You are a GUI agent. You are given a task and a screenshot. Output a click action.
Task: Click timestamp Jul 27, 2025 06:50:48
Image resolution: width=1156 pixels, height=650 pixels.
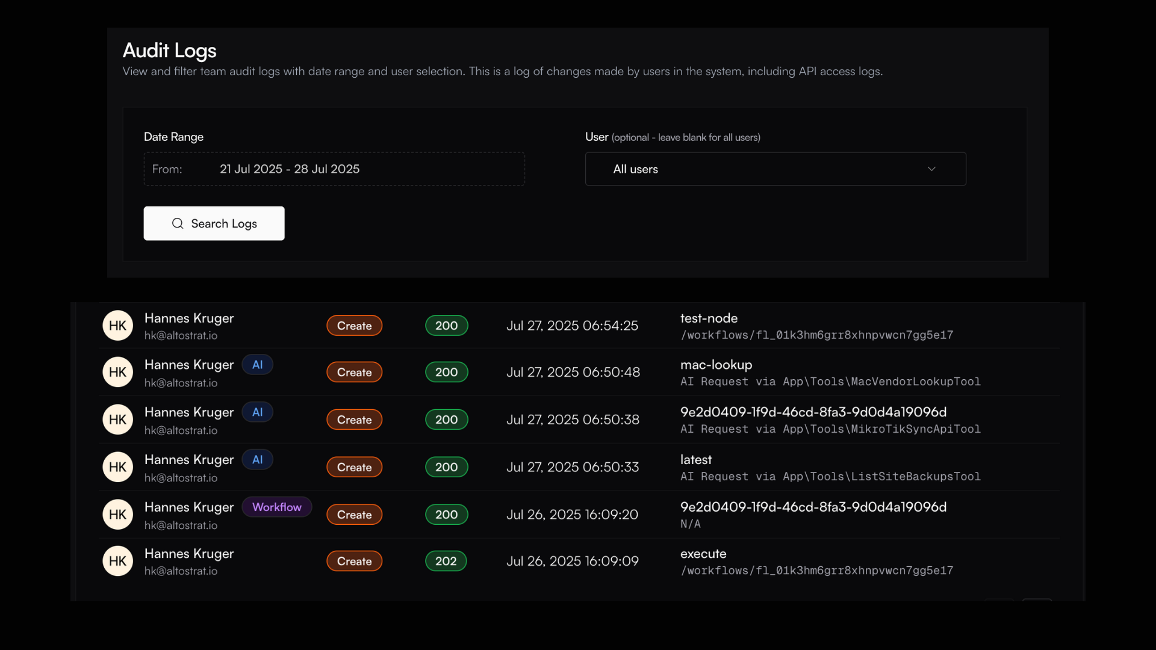click(573, 373)
